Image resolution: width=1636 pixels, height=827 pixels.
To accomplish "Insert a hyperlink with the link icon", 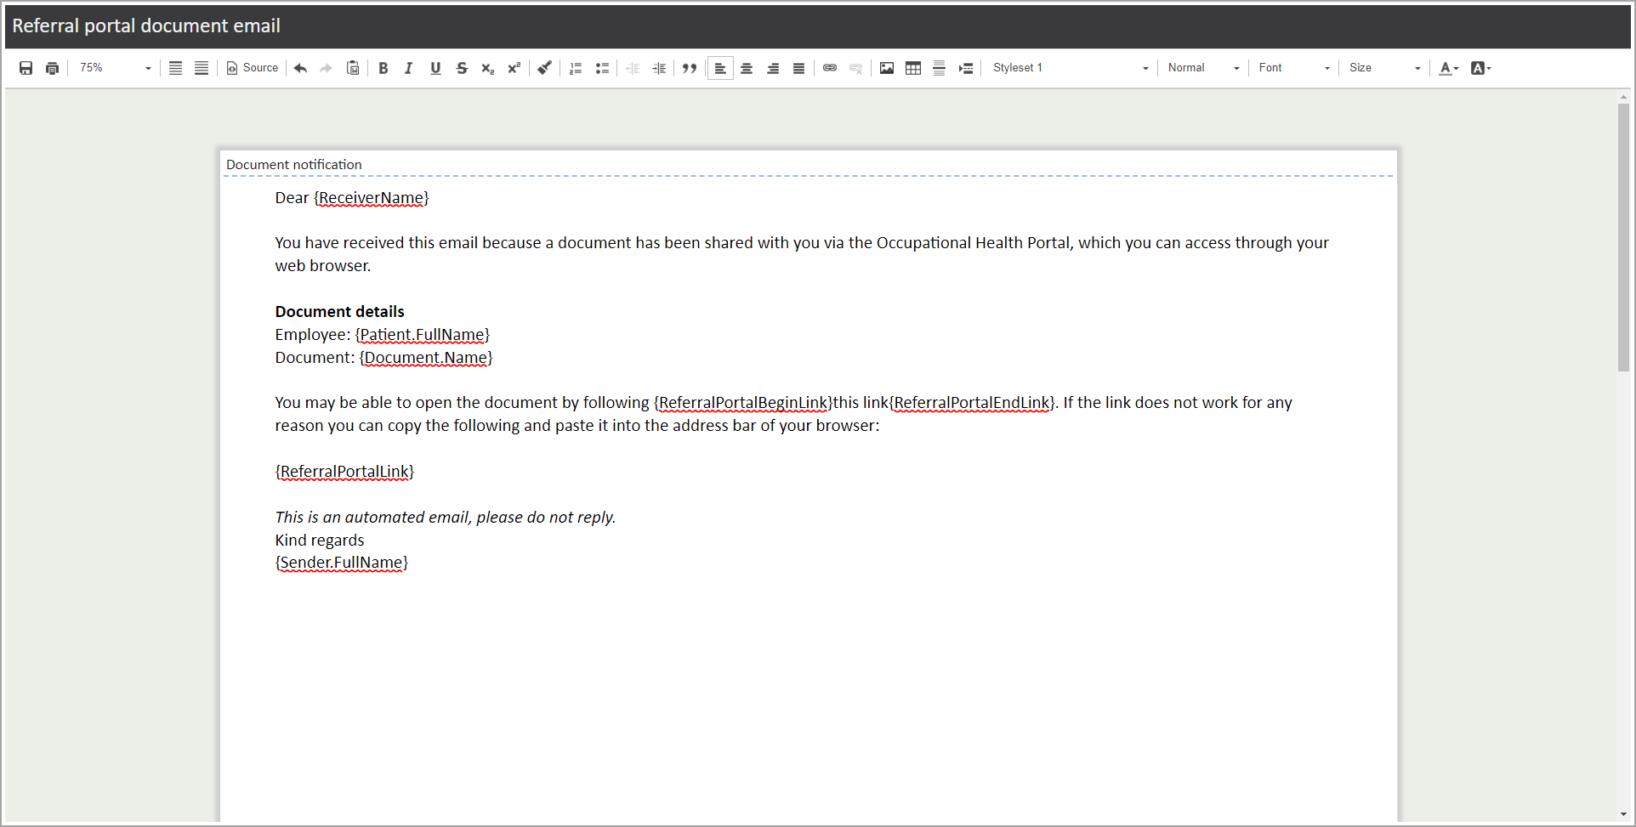I will [830, 68].
